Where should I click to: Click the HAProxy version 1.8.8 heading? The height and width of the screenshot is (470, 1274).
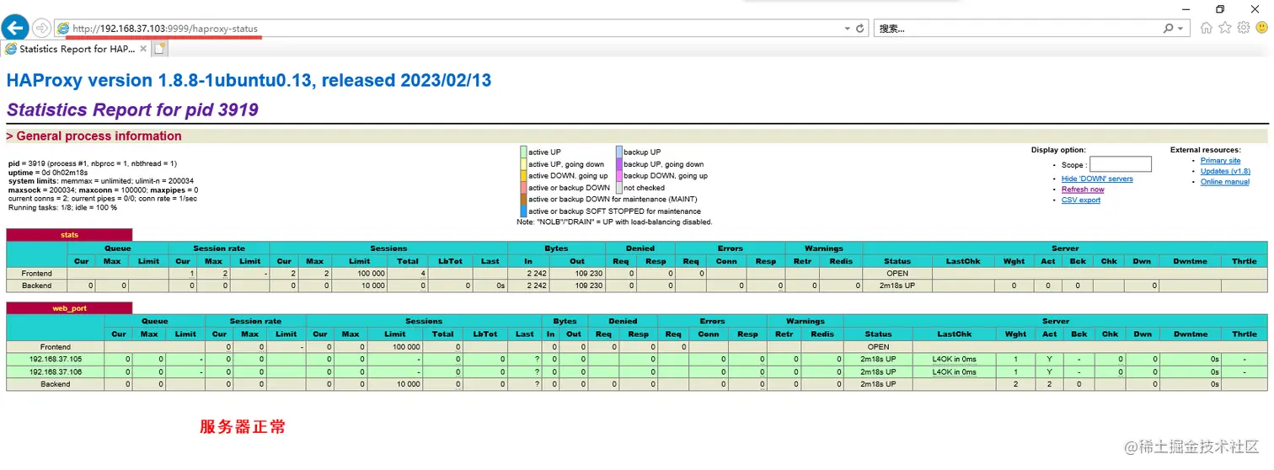pos(249,81)
